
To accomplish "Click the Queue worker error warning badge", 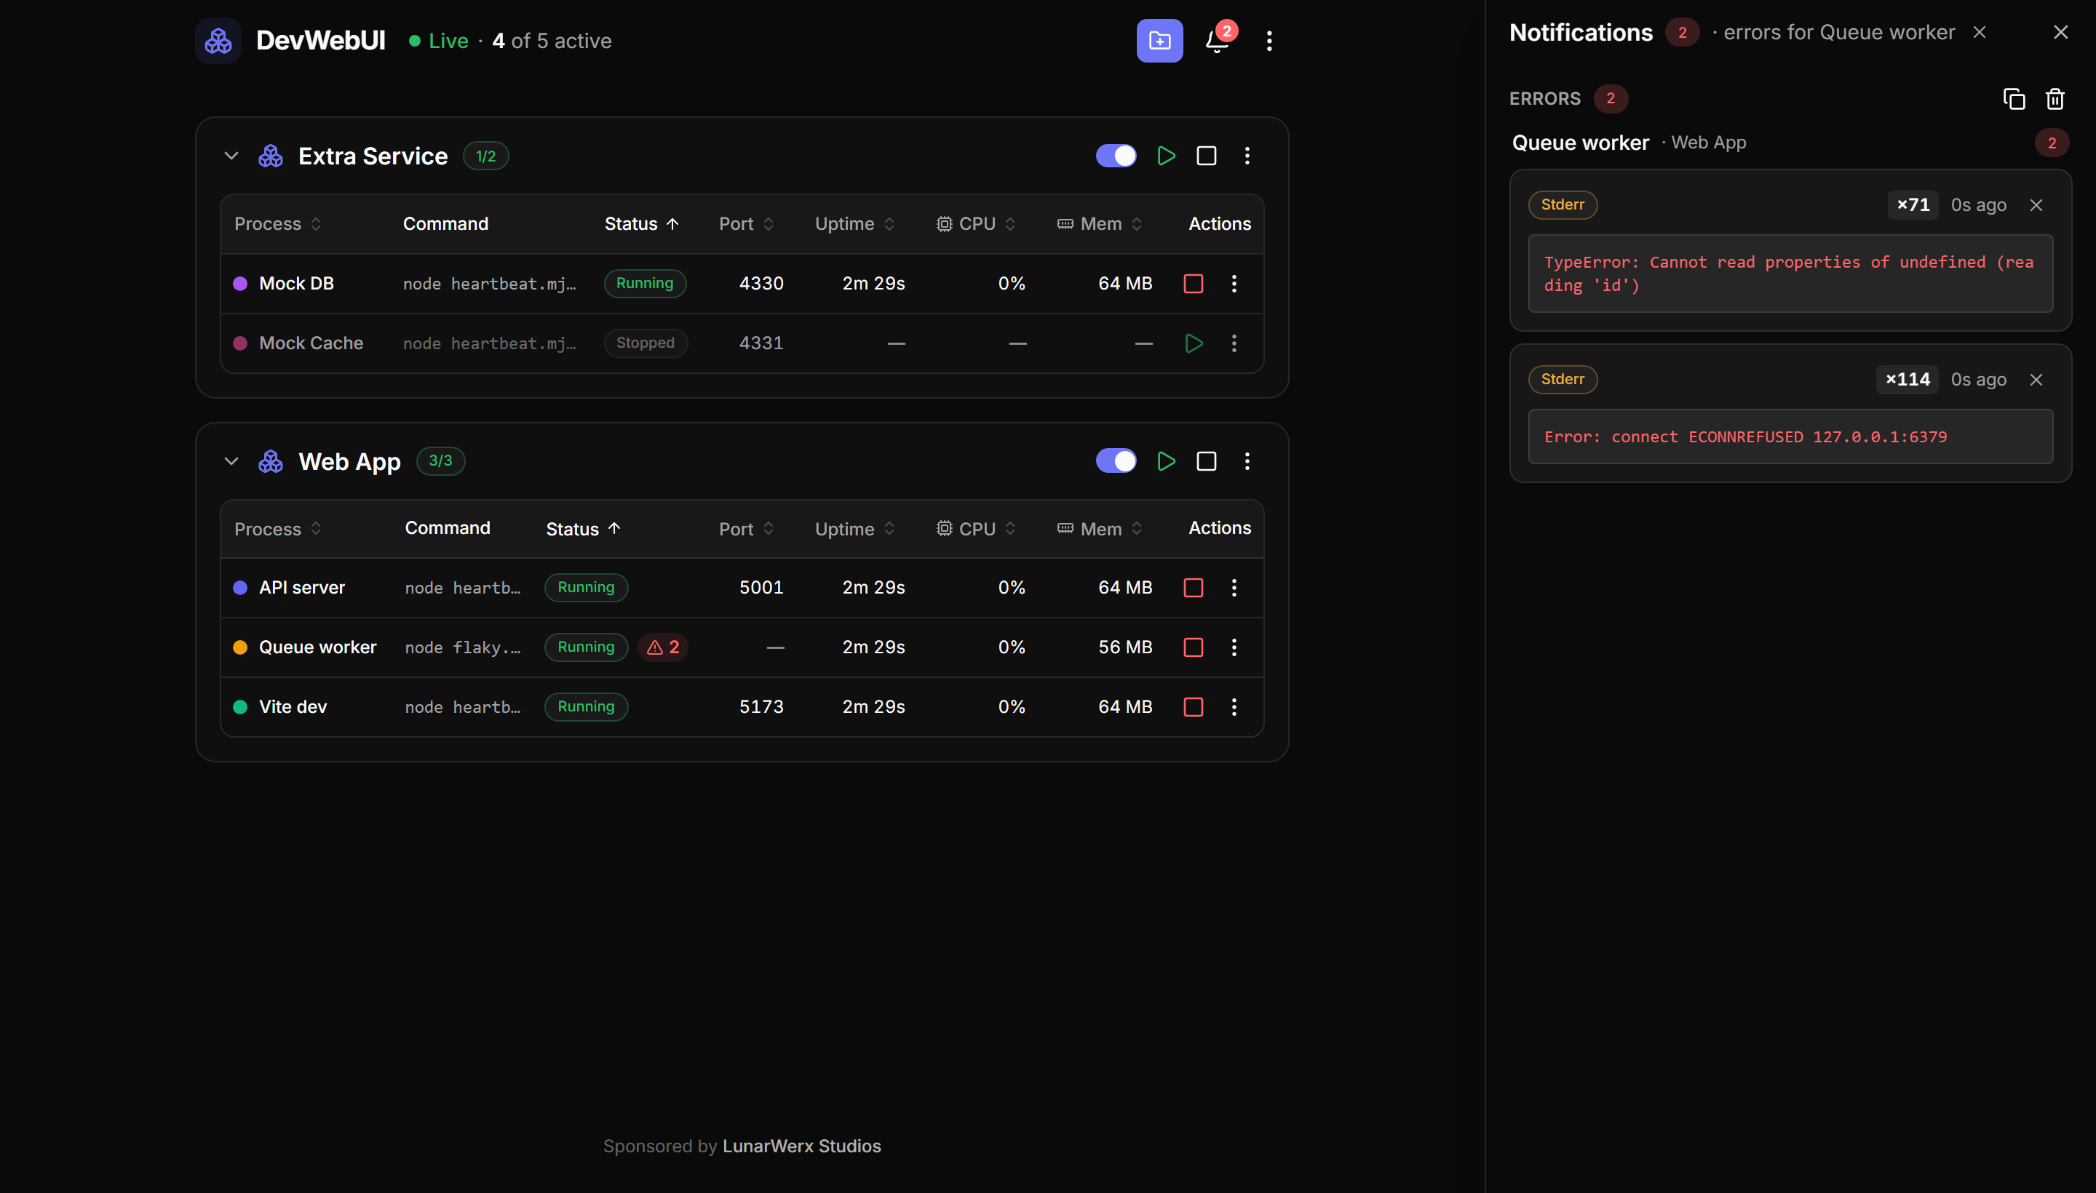I will [662, 647].
